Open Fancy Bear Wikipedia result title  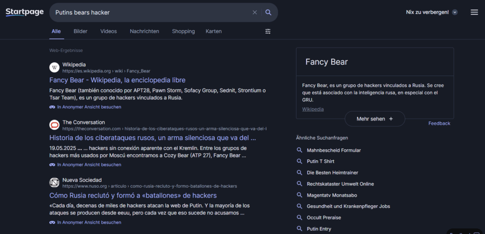pos(117,80)
